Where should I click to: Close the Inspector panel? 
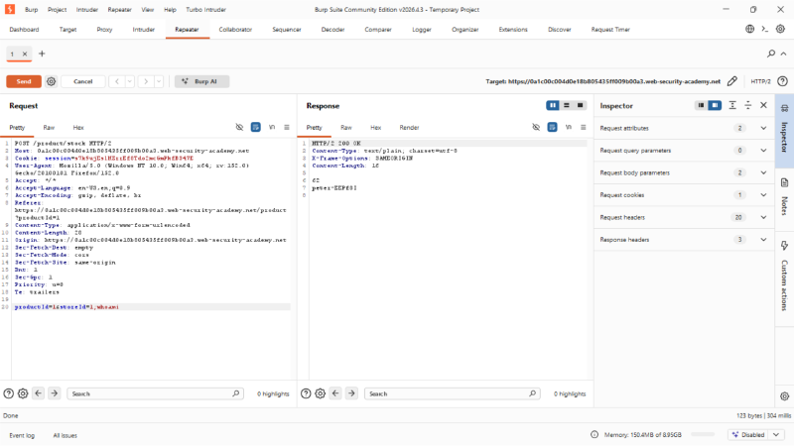(x=763, y=105)
